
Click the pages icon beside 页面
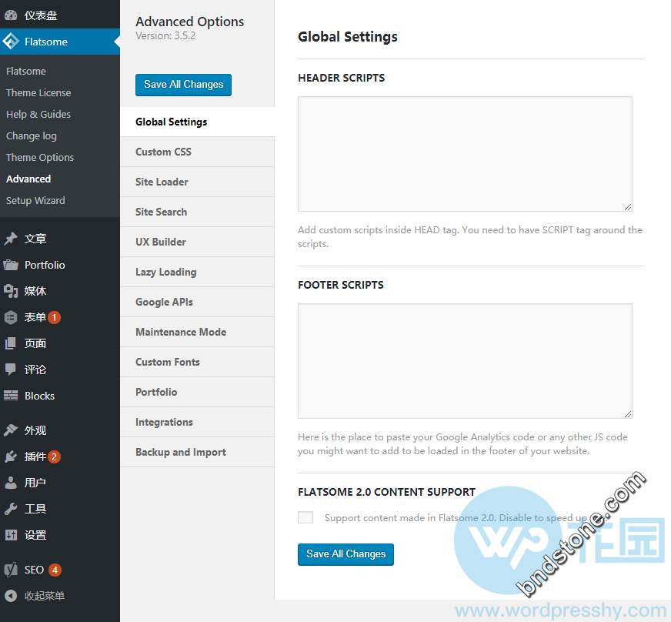11,343
